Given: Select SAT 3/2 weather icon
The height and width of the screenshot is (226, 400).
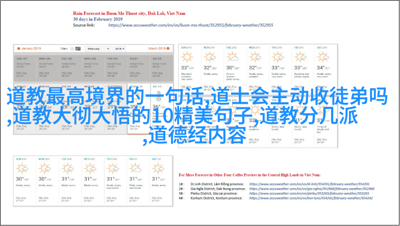Looking at the screenshot, I should click(x=158, y=169).
